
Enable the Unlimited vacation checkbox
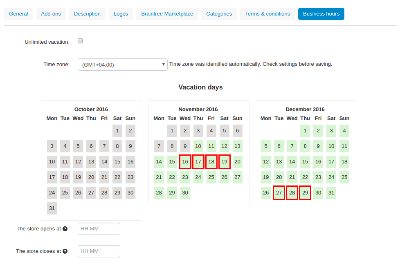[x=80, y=41]
